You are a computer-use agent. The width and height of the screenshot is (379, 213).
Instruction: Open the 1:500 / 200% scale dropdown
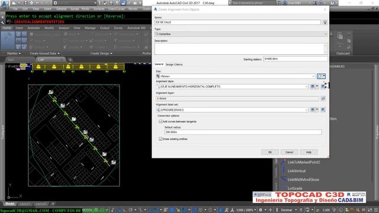click(246, 210)
